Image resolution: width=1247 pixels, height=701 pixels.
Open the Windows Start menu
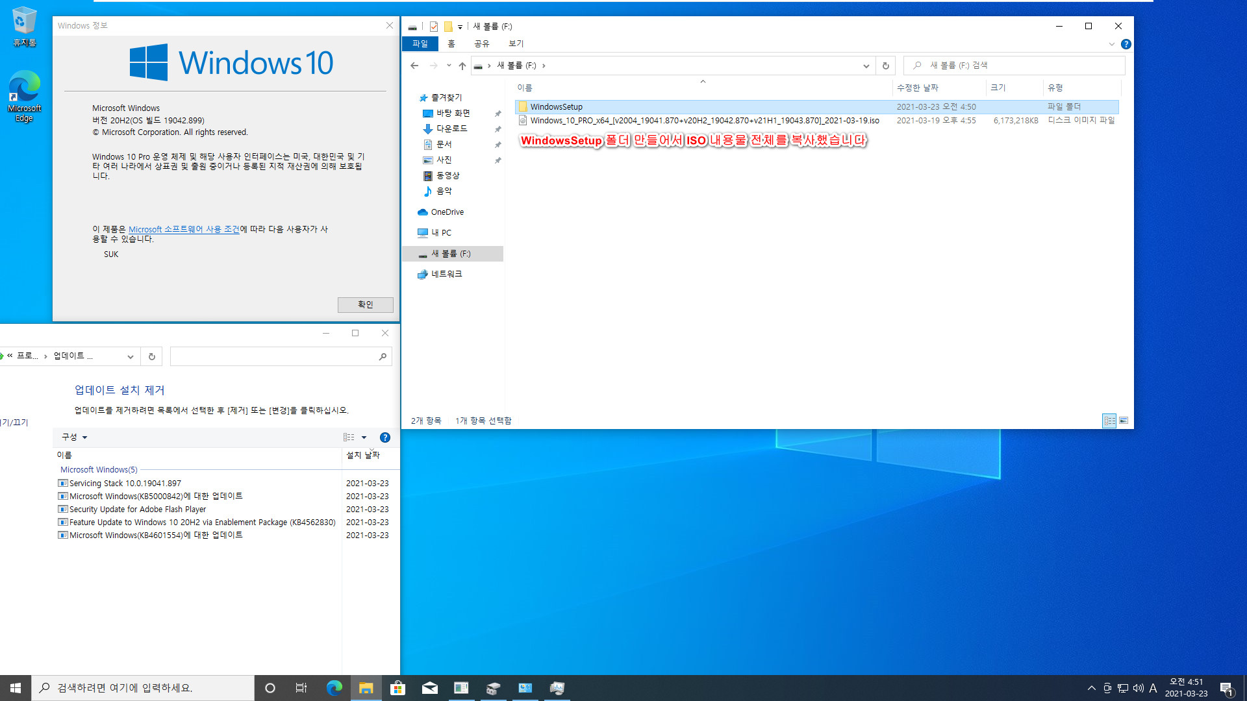point(16,688)
